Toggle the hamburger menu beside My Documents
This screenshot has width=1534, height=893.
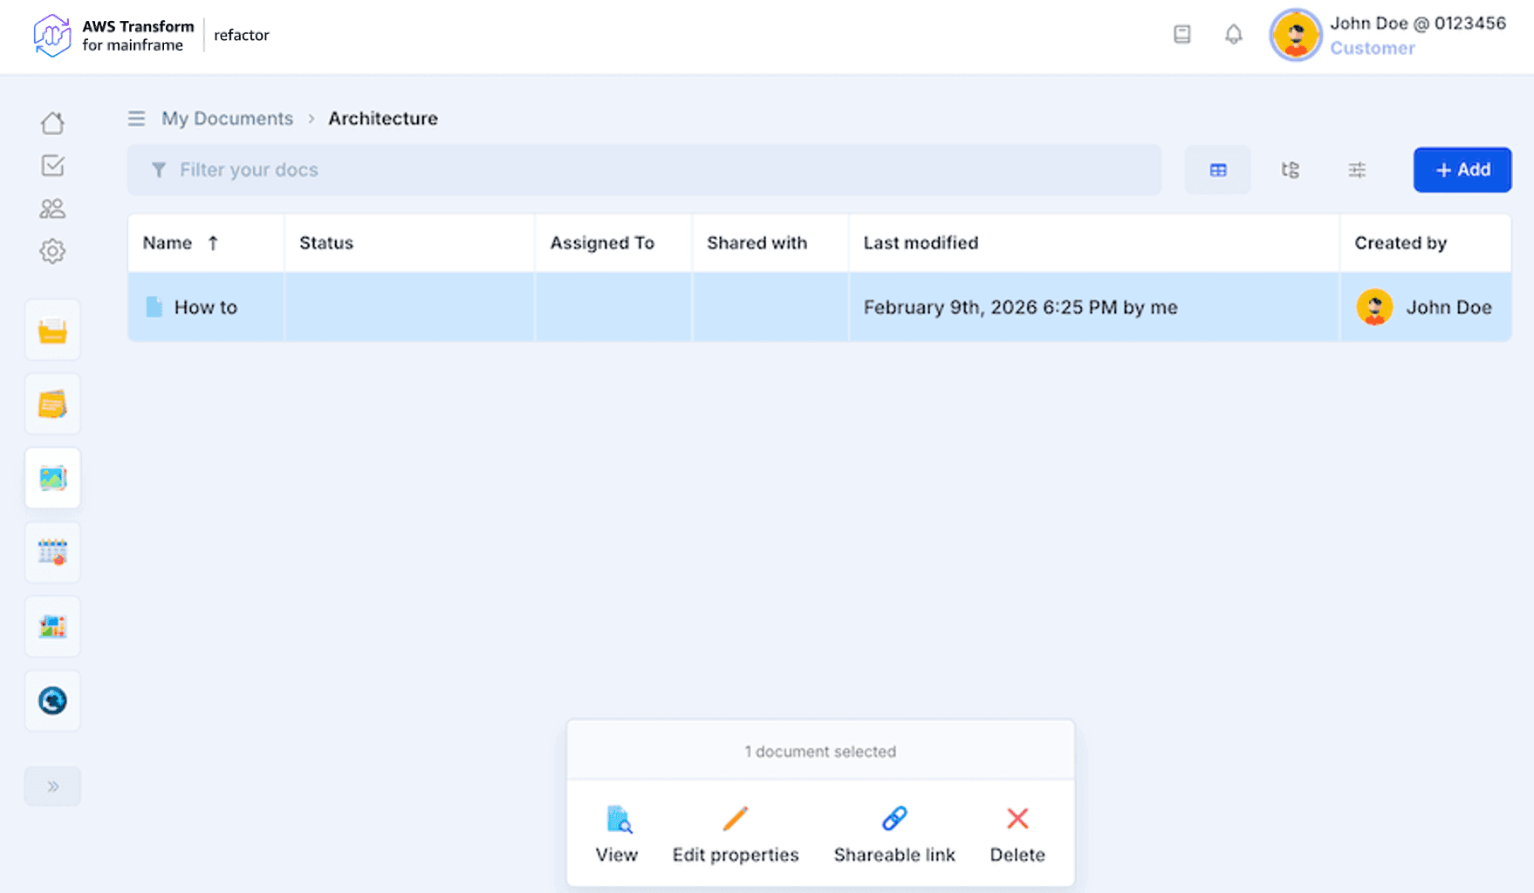point(136,119)
